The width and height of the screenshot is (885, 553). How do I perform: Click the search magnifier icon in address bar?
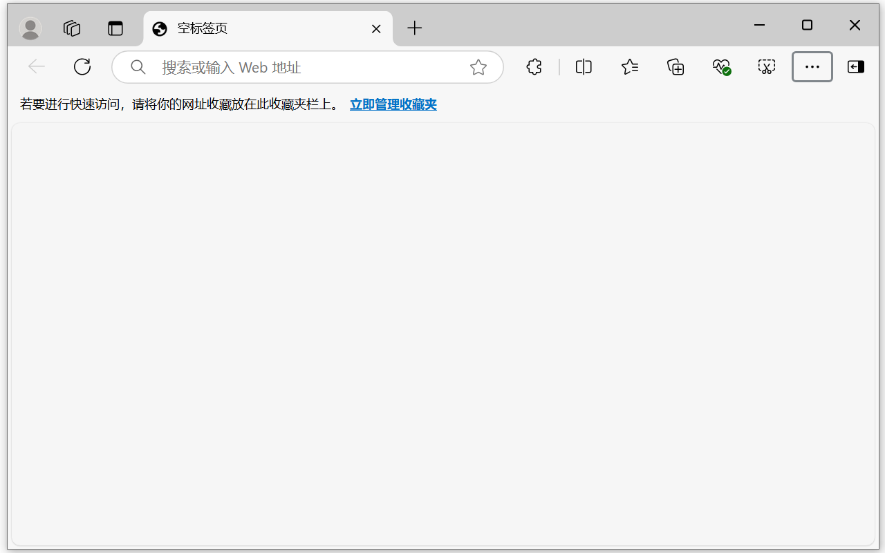[138, 67]
